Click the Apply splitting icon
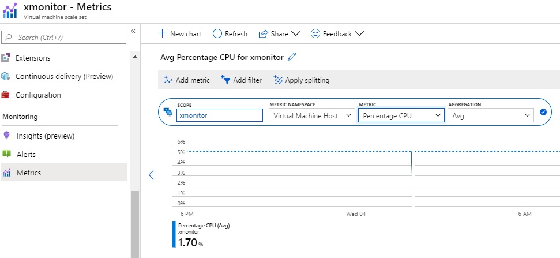The image size is (560, 258). [278, 80]
